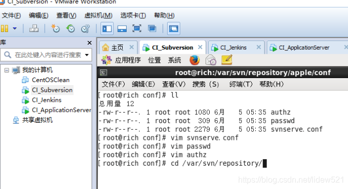This screenshot has width=348, height=189.
Task: Click the send Ctrl+Alt+Del toolbar icon
Action: point(34,28)
